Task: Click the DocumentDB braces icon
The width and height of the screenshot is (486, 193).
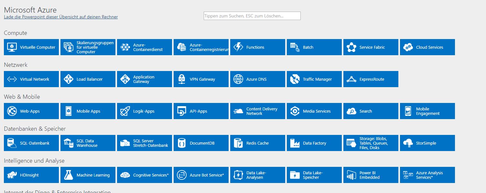Action: [182, 143]
